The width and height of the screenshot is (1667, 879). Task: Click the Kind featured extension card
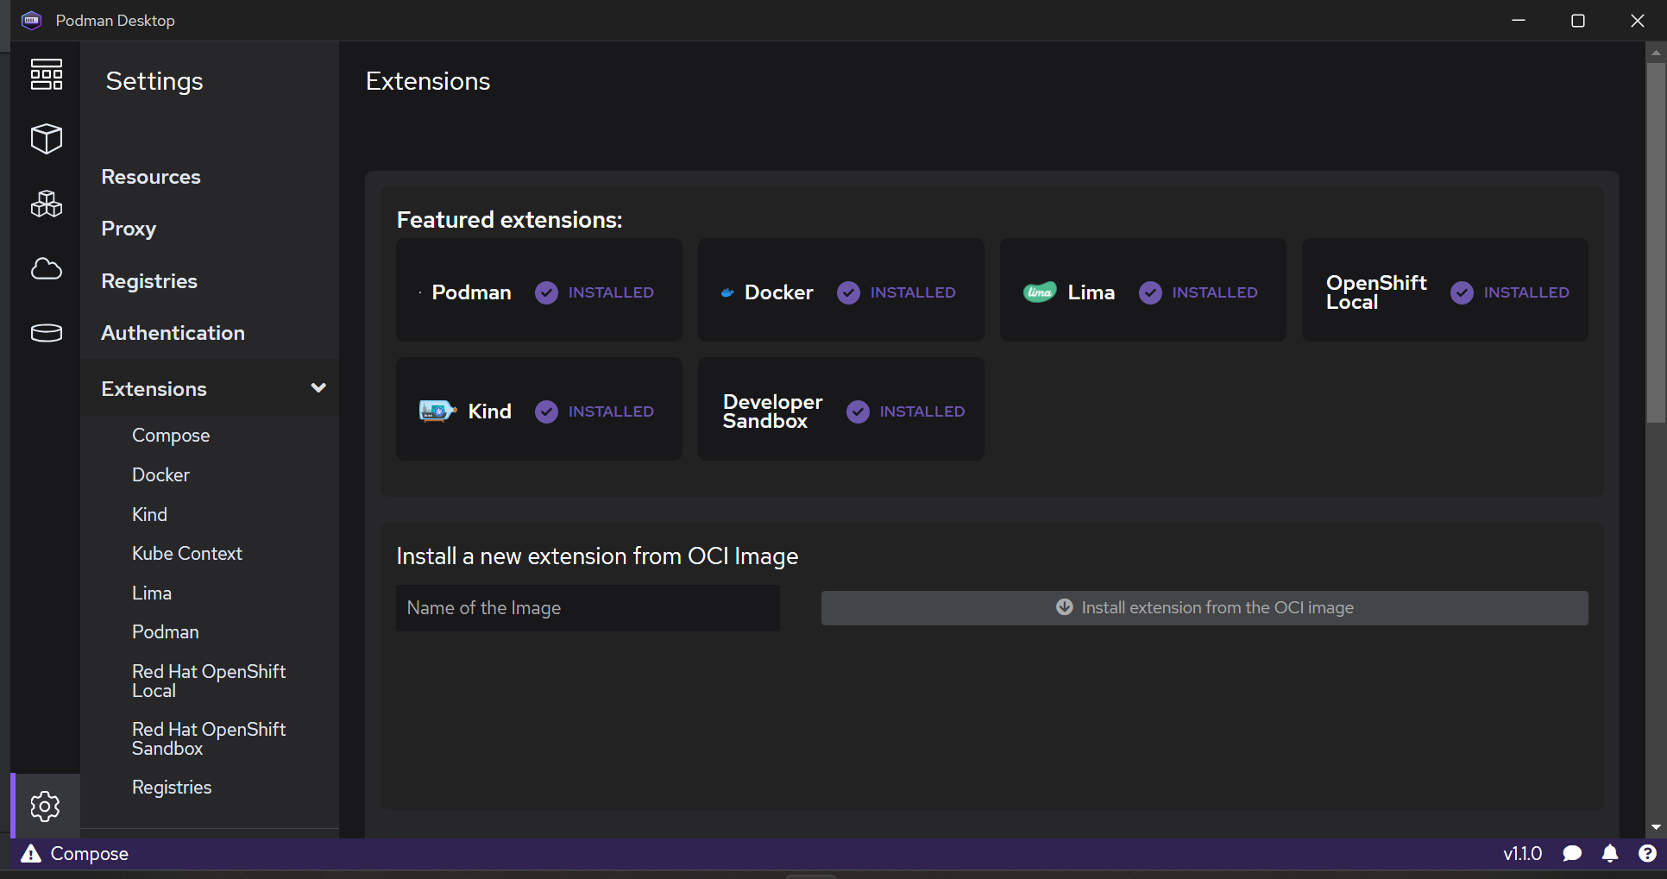(539, 409)
